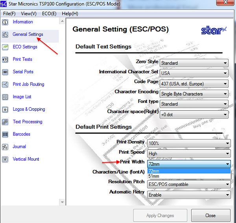This screenshot has height=223, width=236.
Task: Open the General Settings page link
Action: pos(28,34)
